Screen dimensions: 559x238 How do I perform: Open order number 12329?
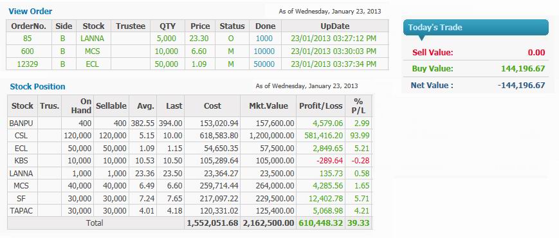point(27,64)
